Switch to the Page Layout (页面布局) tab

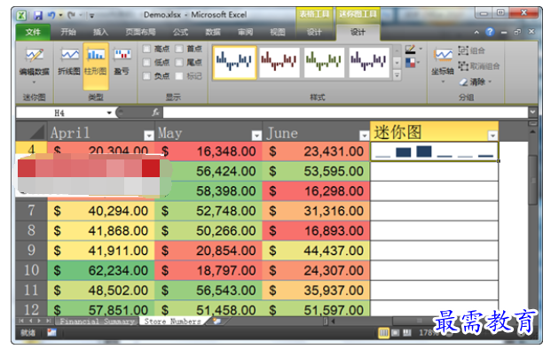click(140, 32)
